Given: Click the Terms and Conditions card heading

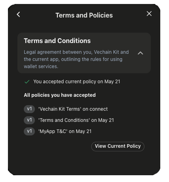Looking at the screenshot, I should pos(57,41).
